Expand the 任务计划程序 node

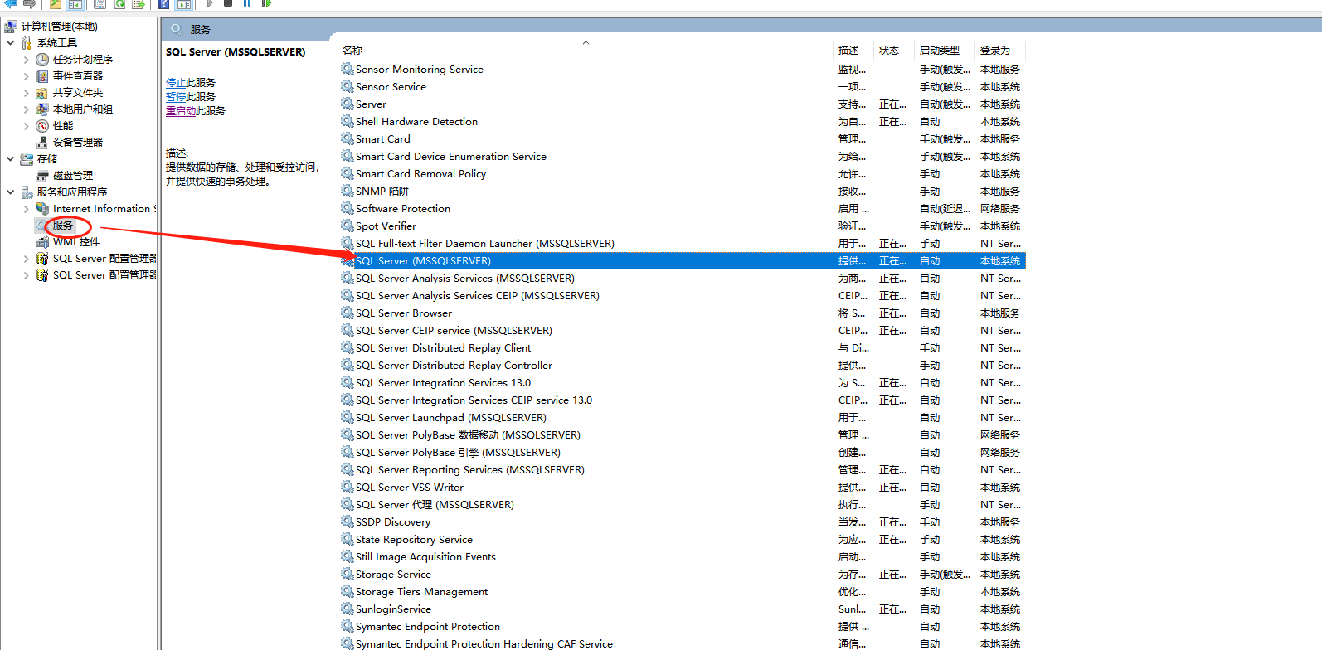[26, 60]
